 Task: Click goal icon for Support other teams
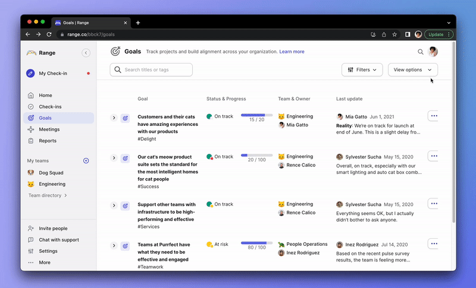pyautogui.click(x=125, y=206)
